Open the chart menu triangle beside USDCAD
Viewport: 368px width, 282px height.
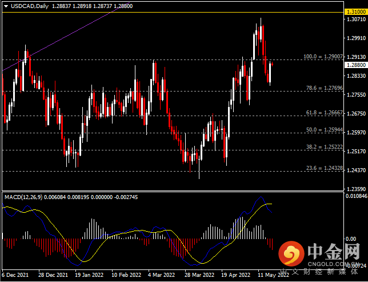click(x=6, y=6)
